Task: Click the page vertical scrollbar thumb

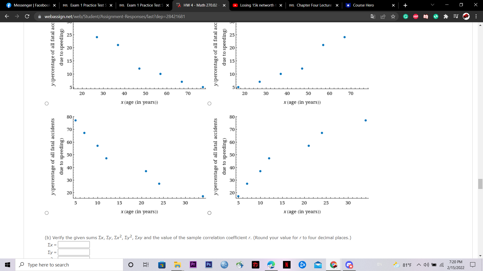Action: pyautogui.click(x=480, y=184)
